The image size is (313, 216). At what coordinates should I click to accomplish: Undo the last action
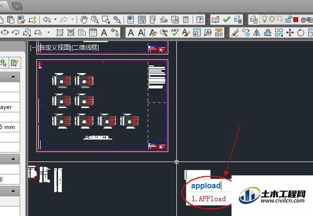pos(47,20)
